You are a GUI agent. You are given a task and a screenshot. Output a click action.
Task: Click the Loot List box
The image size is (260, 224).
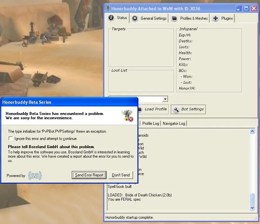141,82
